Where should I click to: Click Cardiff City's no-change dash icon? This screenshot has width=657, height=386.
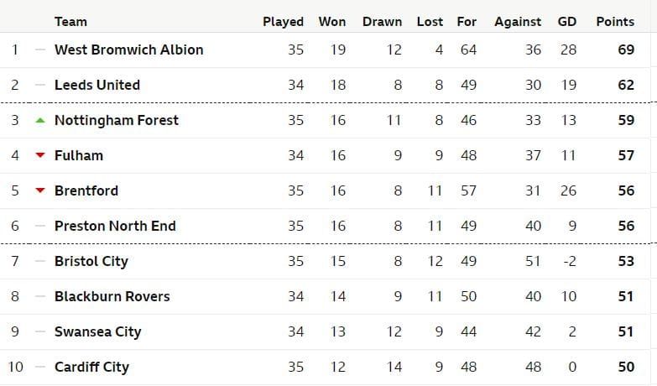click(40, 368)
